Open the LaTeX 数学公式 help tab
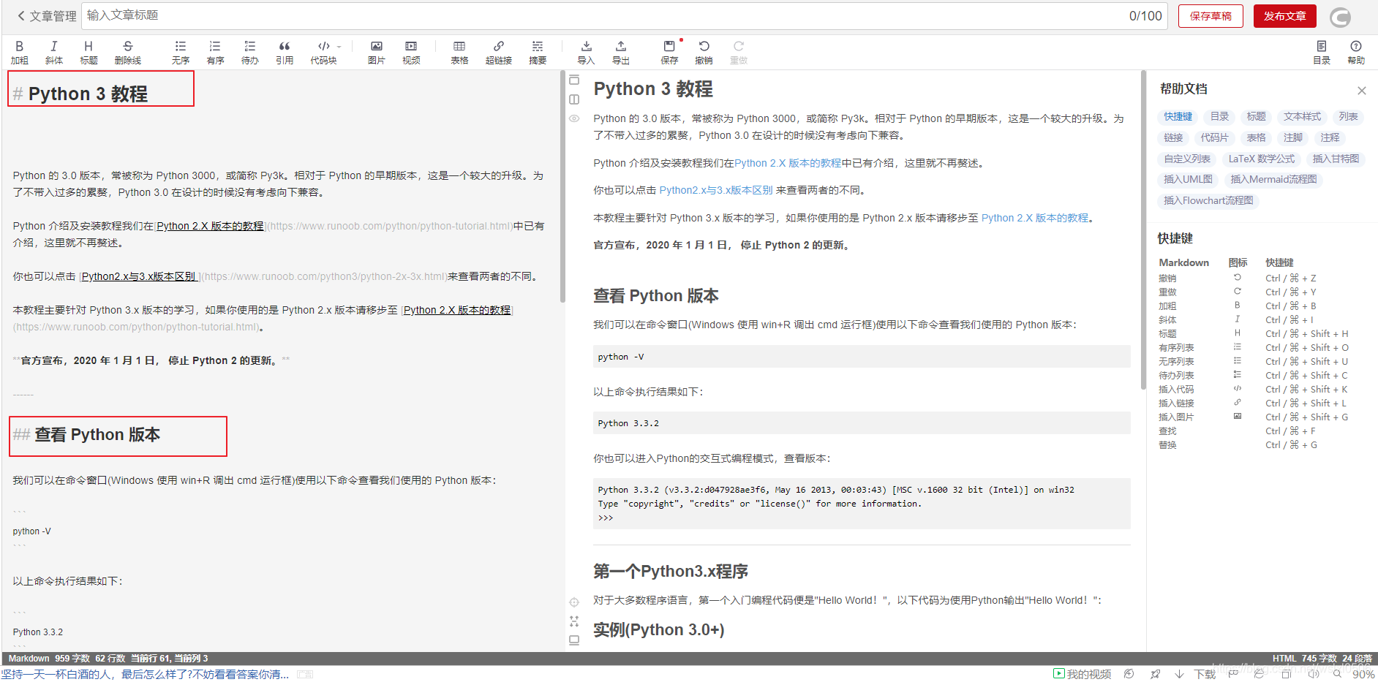Viewport: 1378px width, 682px height. pos(1261,159)
